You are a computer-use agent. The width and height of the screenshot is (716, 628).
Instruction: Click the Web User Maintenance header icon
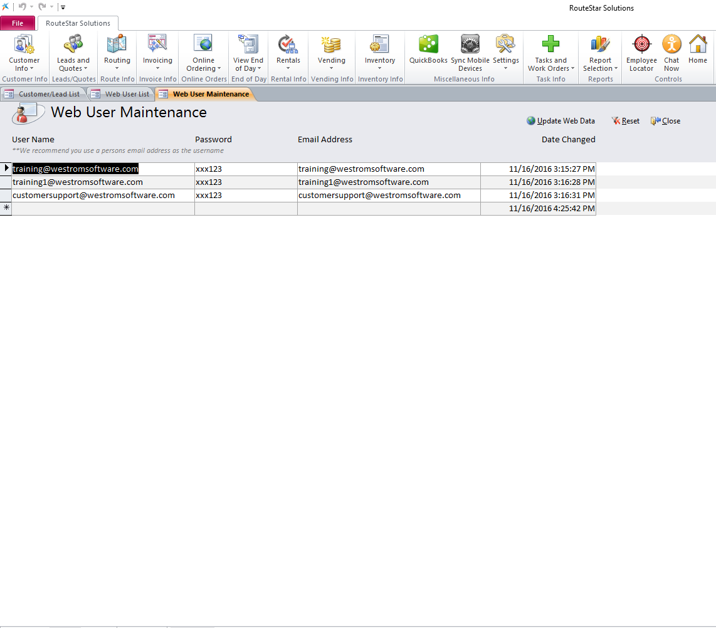tap(28, 113)
